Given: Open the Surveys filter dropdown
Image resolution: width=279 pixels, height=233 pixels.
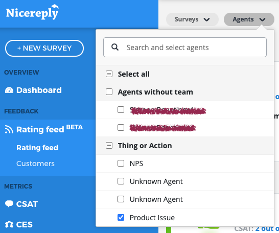Looking at the screenshot, I should click(x=192, y=19).
